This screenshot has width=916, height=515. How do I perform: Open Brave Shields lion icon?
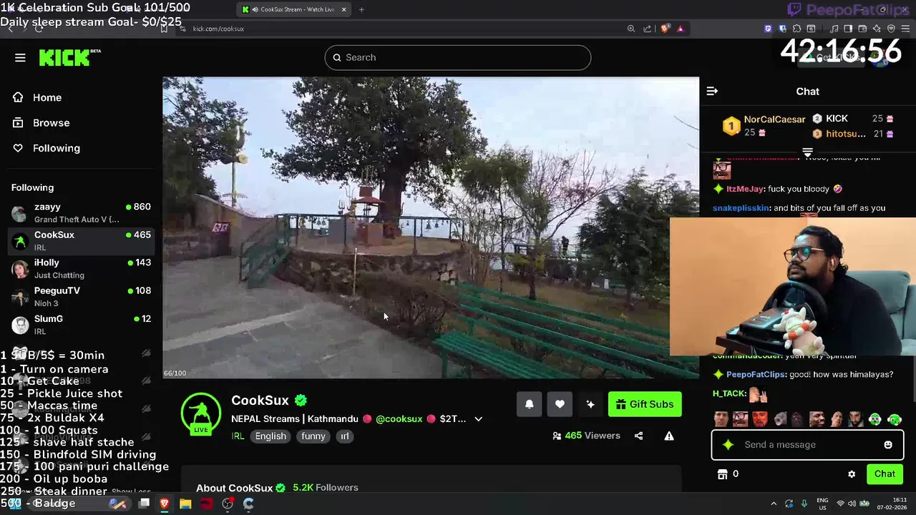coord(665,29)
